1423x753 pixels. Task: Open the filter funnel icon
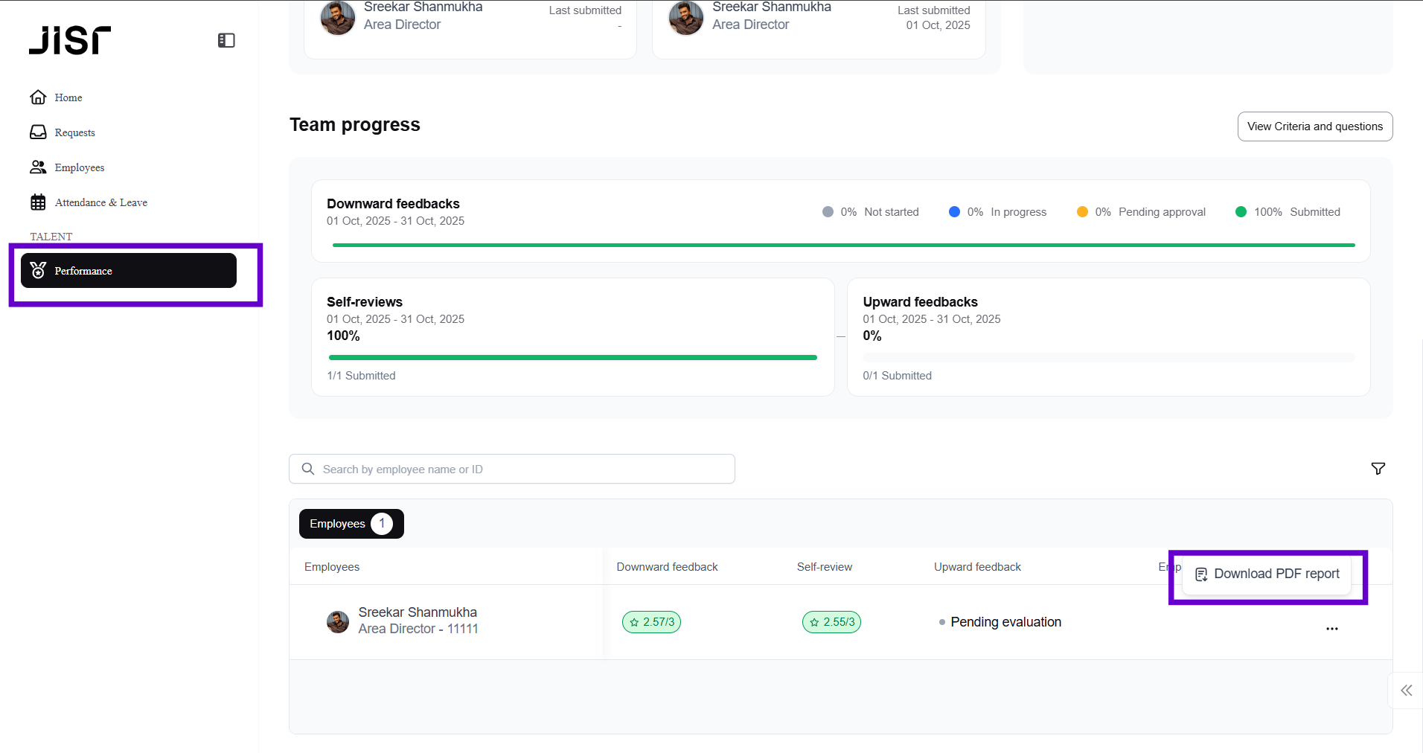click(1378, 469)
